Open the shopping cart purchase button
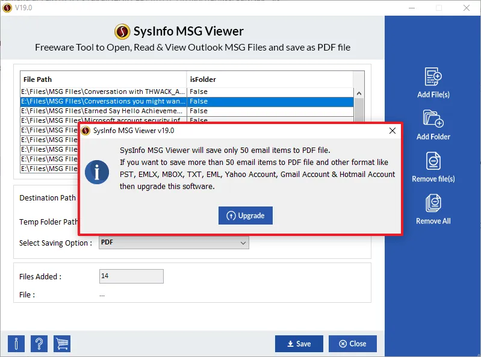The height and width of the screenshot is (357, 481). pos(62,344)
